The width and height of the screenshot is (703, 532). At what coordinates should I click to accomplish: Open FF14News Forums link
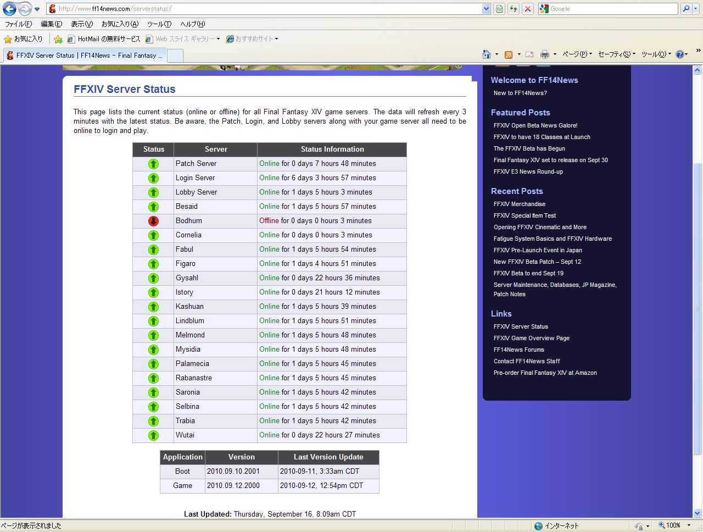(519, 350)
